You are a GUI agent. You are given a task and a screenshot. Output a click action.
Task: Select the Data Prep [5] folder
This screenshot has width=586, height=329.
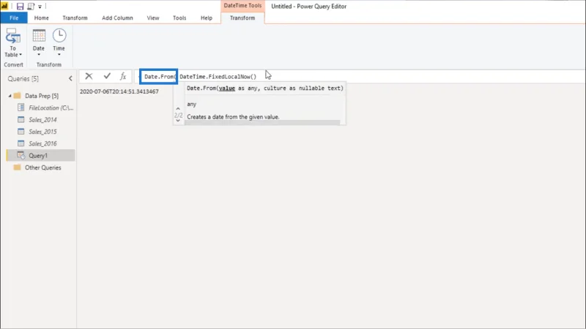pos(42,96)
